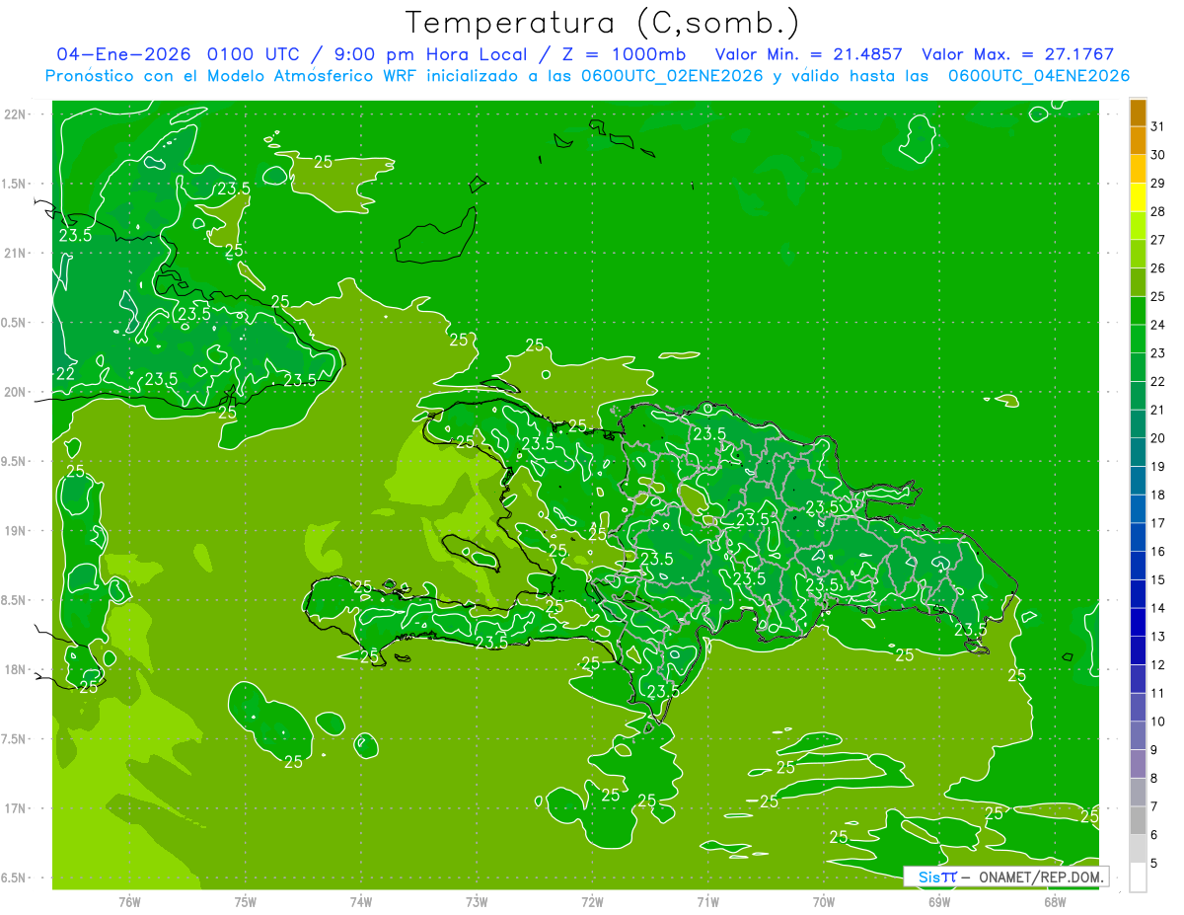Screen dimensions: 1184x915
Task: Click the '20N' latitude axis label
Action: [x=15, y=392]
